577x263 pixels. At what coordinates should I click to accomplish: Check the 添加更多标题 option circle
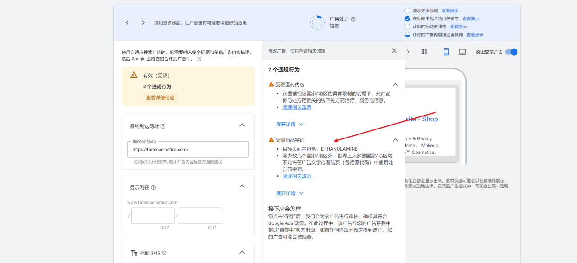point(408,10)
